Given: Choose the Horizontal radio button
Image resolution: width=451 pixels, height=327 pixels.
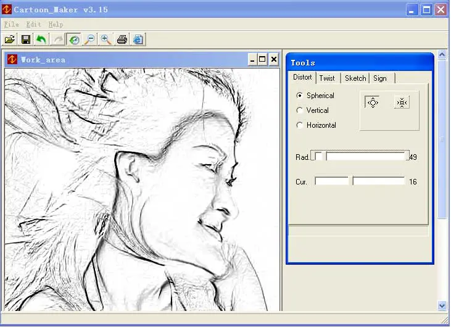Looking at the screenshot, I should [300, 125].
